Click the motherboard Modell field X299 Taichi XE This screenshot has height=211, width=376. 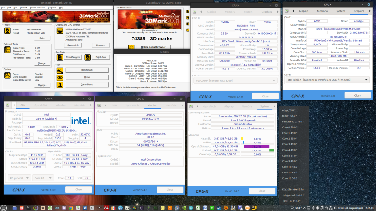pos(150,119)
